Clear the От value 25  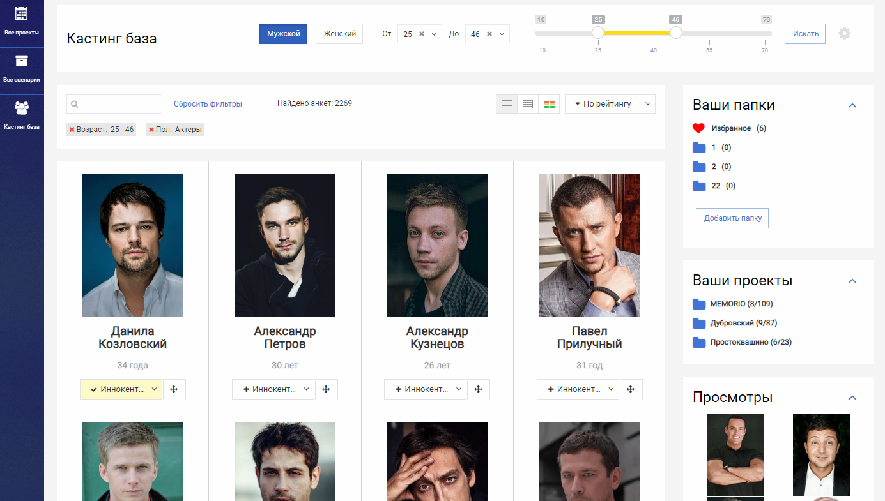pos(421,34)
